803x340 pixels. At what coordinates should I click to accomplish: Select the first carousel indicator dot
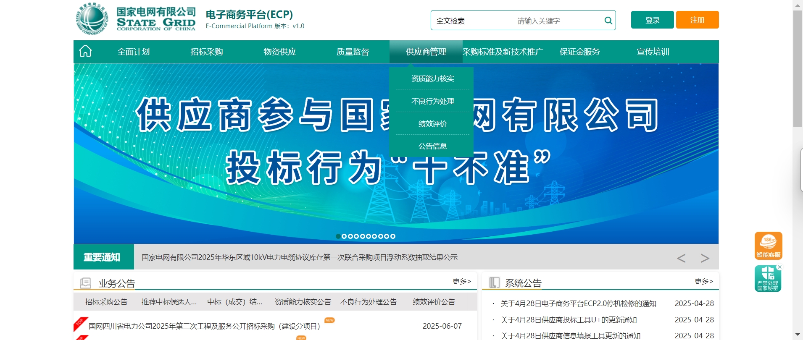pos(338,236)
